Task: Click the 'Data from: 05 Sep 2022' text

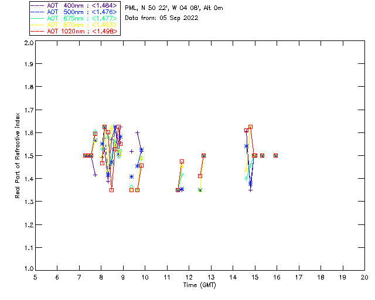Action: (x=162, y=18)
